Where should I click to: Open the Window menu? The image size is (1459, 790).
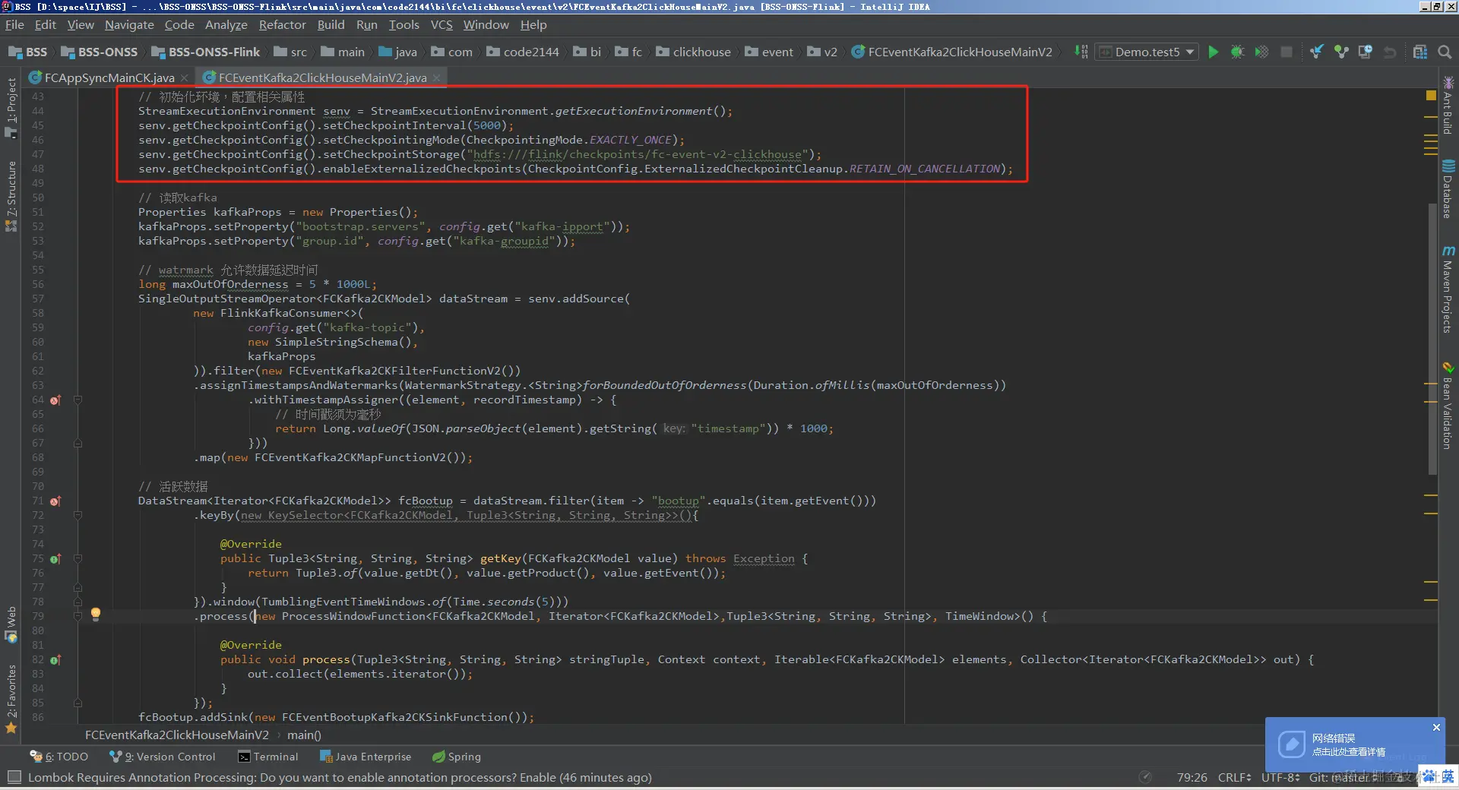click(486, 24)
